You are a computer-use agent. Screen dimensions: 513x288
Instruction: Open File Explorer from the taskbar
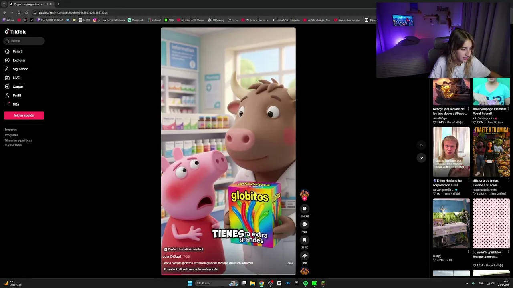tap(252, 283)
